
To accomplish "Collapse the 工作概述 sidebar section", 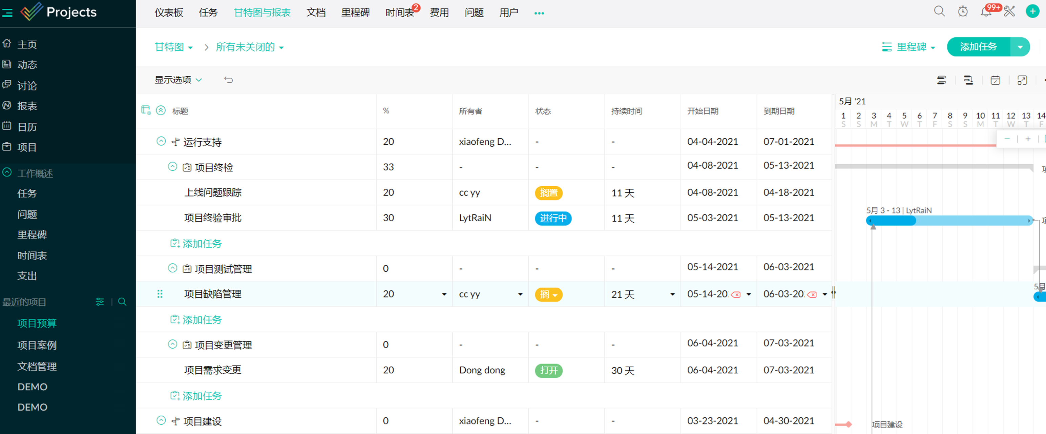I will coord(7,172).
